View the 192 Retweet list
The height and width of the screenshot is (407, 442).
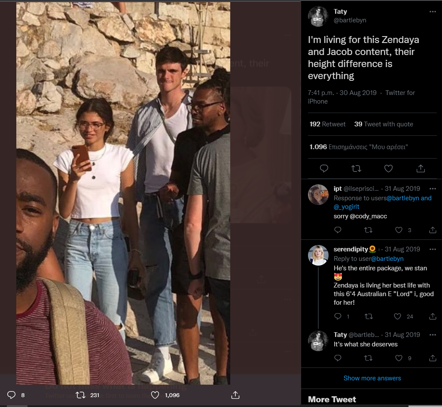tap(327, 124)
